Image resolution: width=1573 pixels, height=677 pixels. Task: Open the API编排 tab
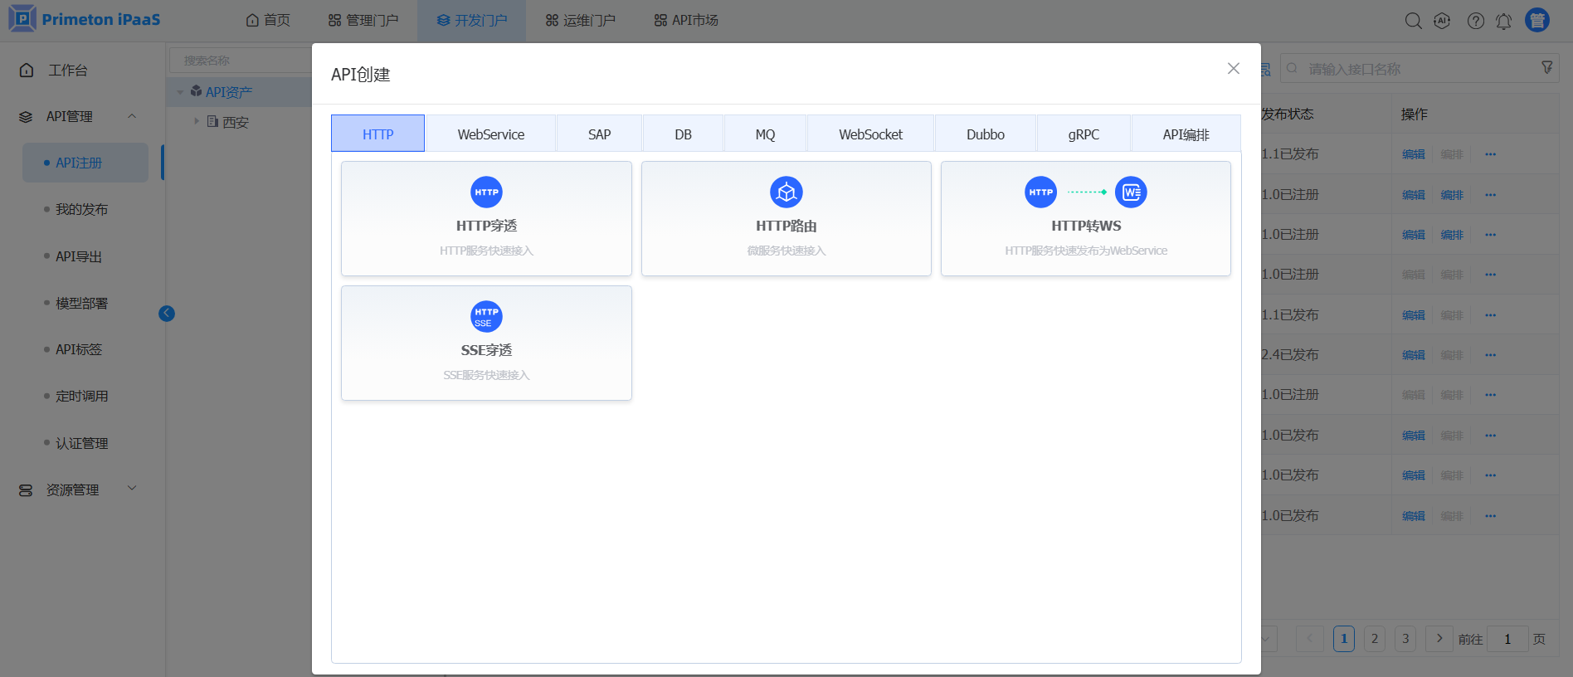tap(1186, 134)
